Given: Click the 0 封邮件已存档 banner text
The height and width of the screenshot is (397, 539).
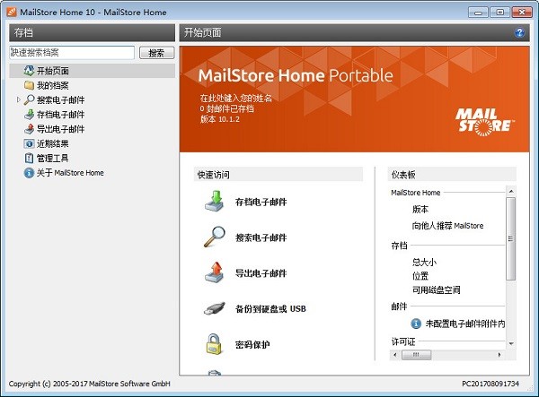Looking at the screenshot, I should click(227, 108).
